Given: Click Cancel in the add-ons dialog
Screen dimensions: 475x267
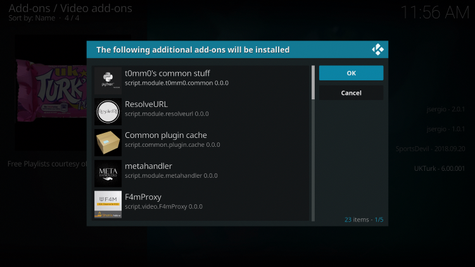Looking at the screenshot, I should (x=351, y=93).
